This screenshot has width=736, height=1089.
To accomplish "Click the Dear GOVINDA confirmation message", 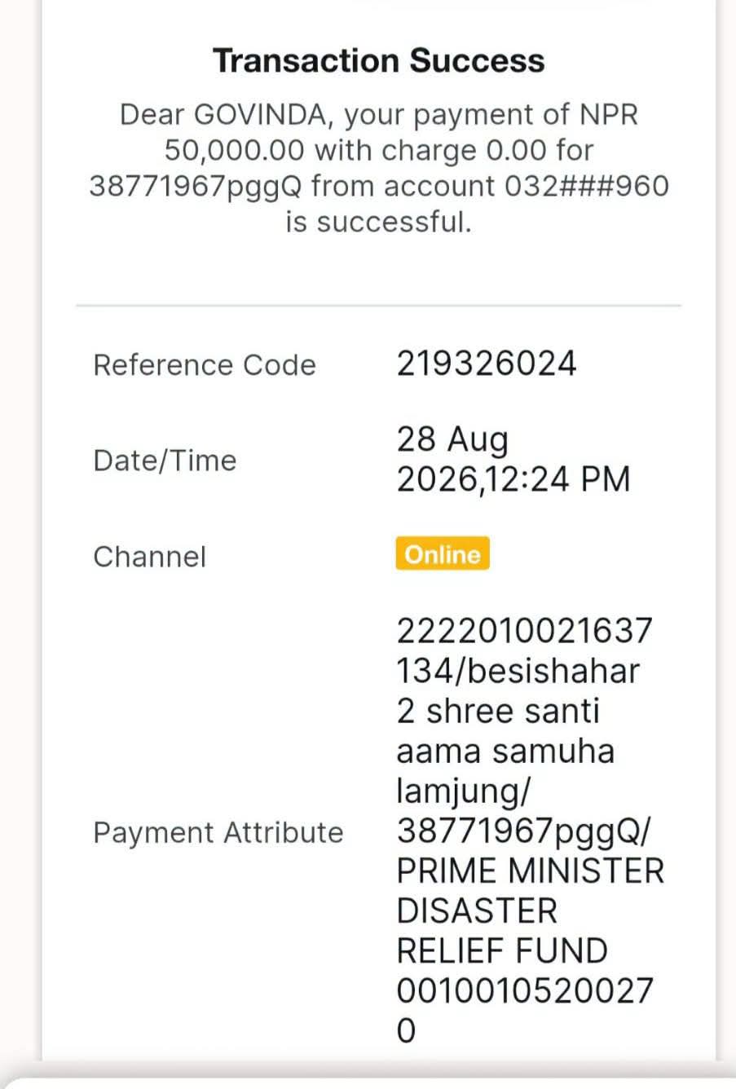I will pyautogui.click(x=379, y=168).
